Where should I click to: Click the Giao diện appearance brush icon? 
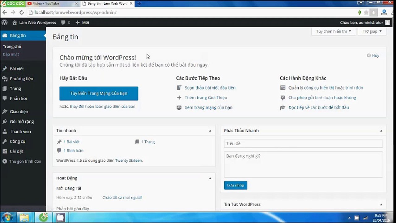tap(5, 111)
